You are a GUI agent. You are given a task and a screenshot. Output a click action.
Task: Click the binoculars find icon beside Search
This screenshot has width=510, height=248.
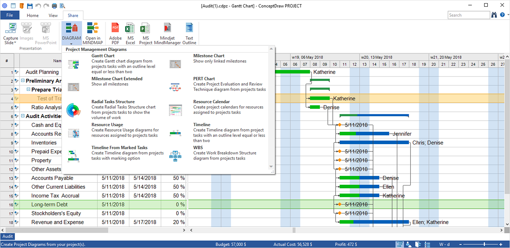[x=494, y=15]
